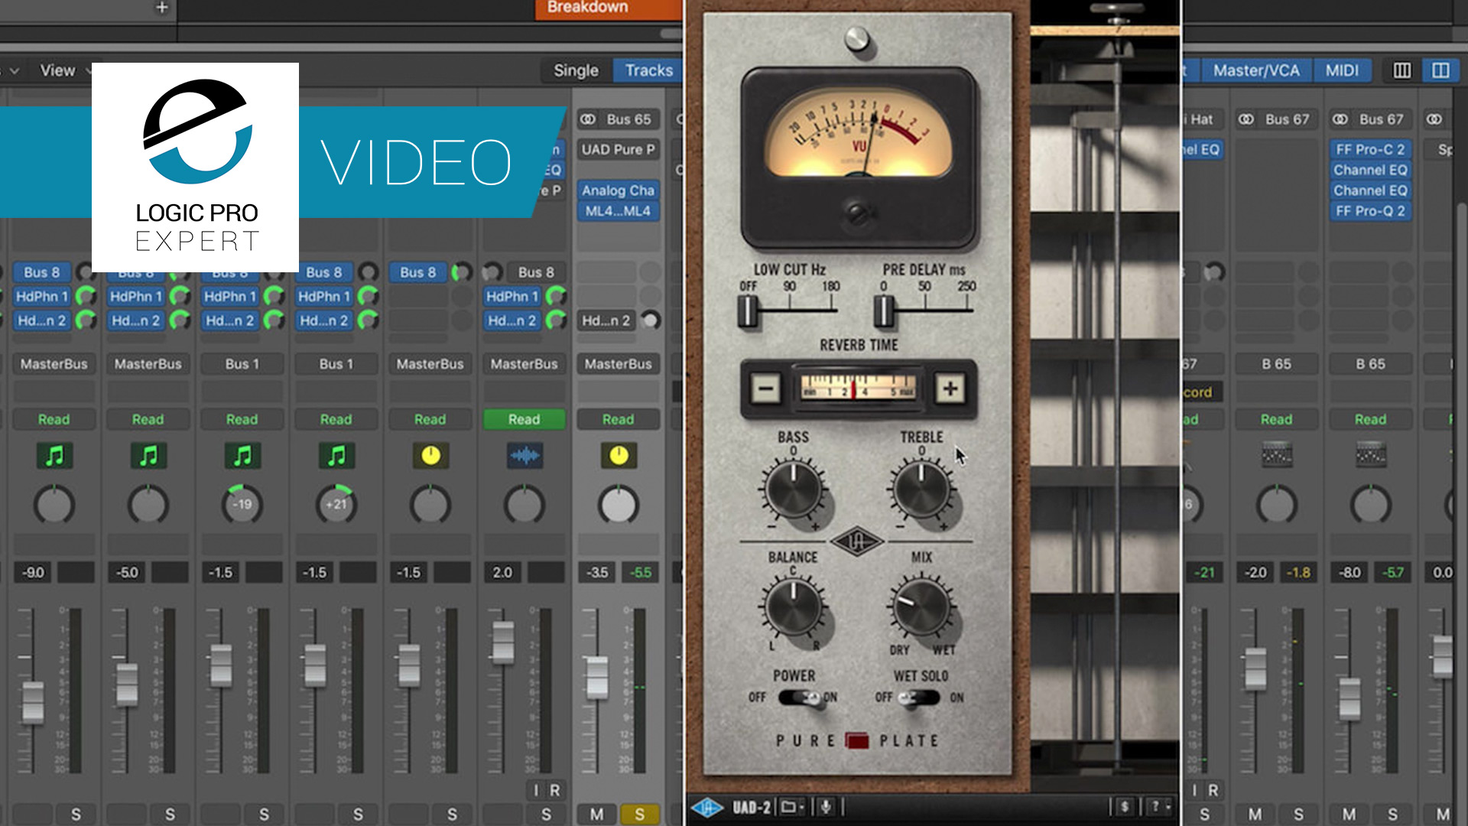Toggle the Power switch on the Pure Plate plugin
Viewport: 1468px width, 826px height.
click(800, 698)
